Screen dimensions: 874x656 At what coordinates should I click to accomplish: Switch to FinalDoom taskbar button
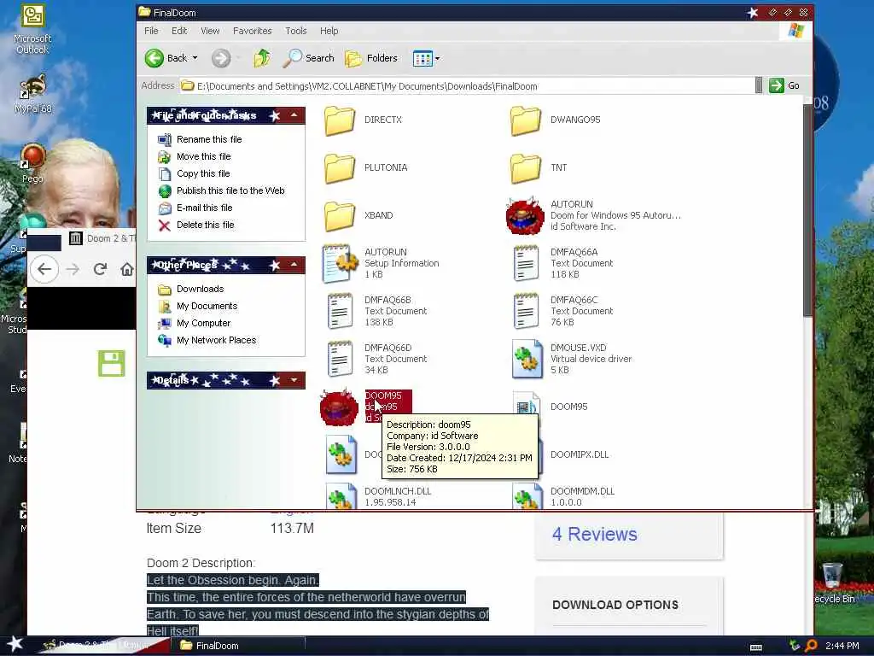(x=239, y=646)
